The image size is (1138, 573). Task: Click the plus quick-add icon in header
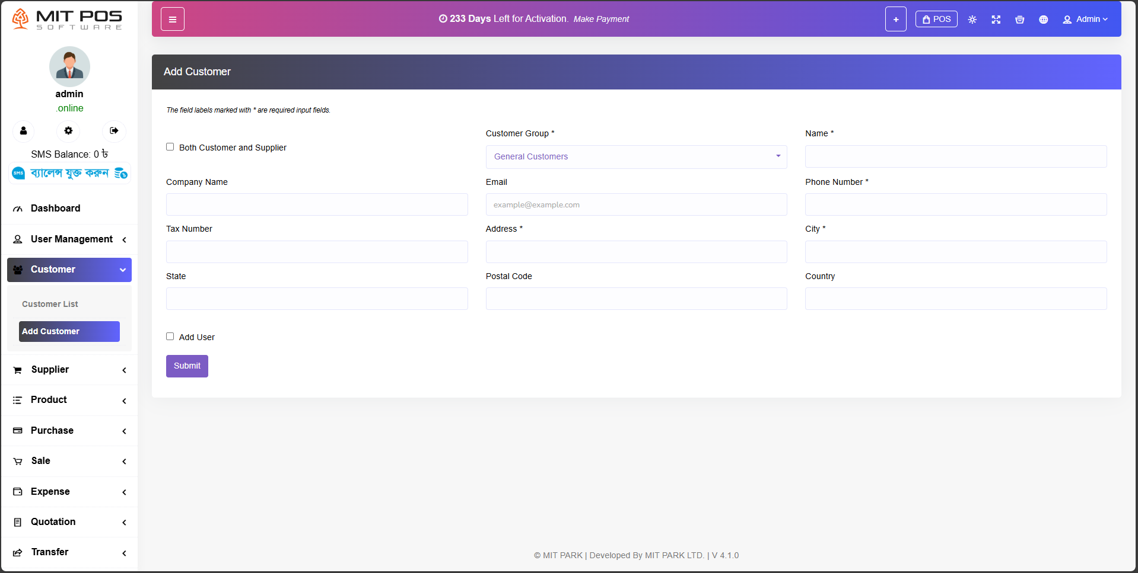(x=895, y=20)
